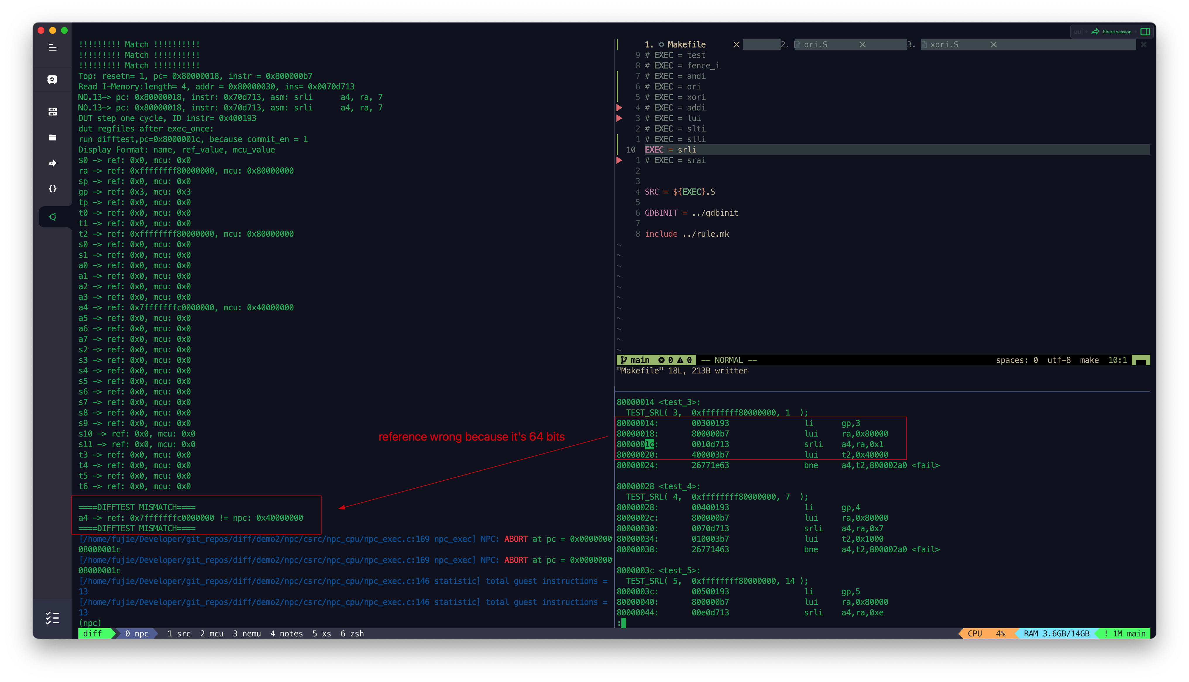
Task: Close the Makefile buffer tab
Action: [x=736, y=44]
